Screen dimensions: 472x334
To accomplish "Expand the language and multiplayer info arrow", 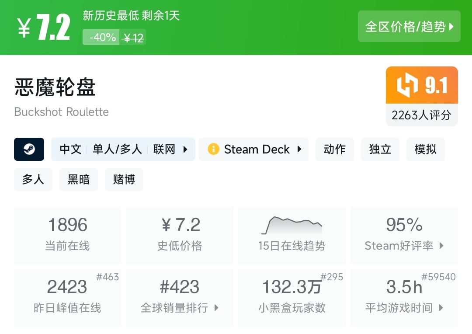I will (185, 150).
